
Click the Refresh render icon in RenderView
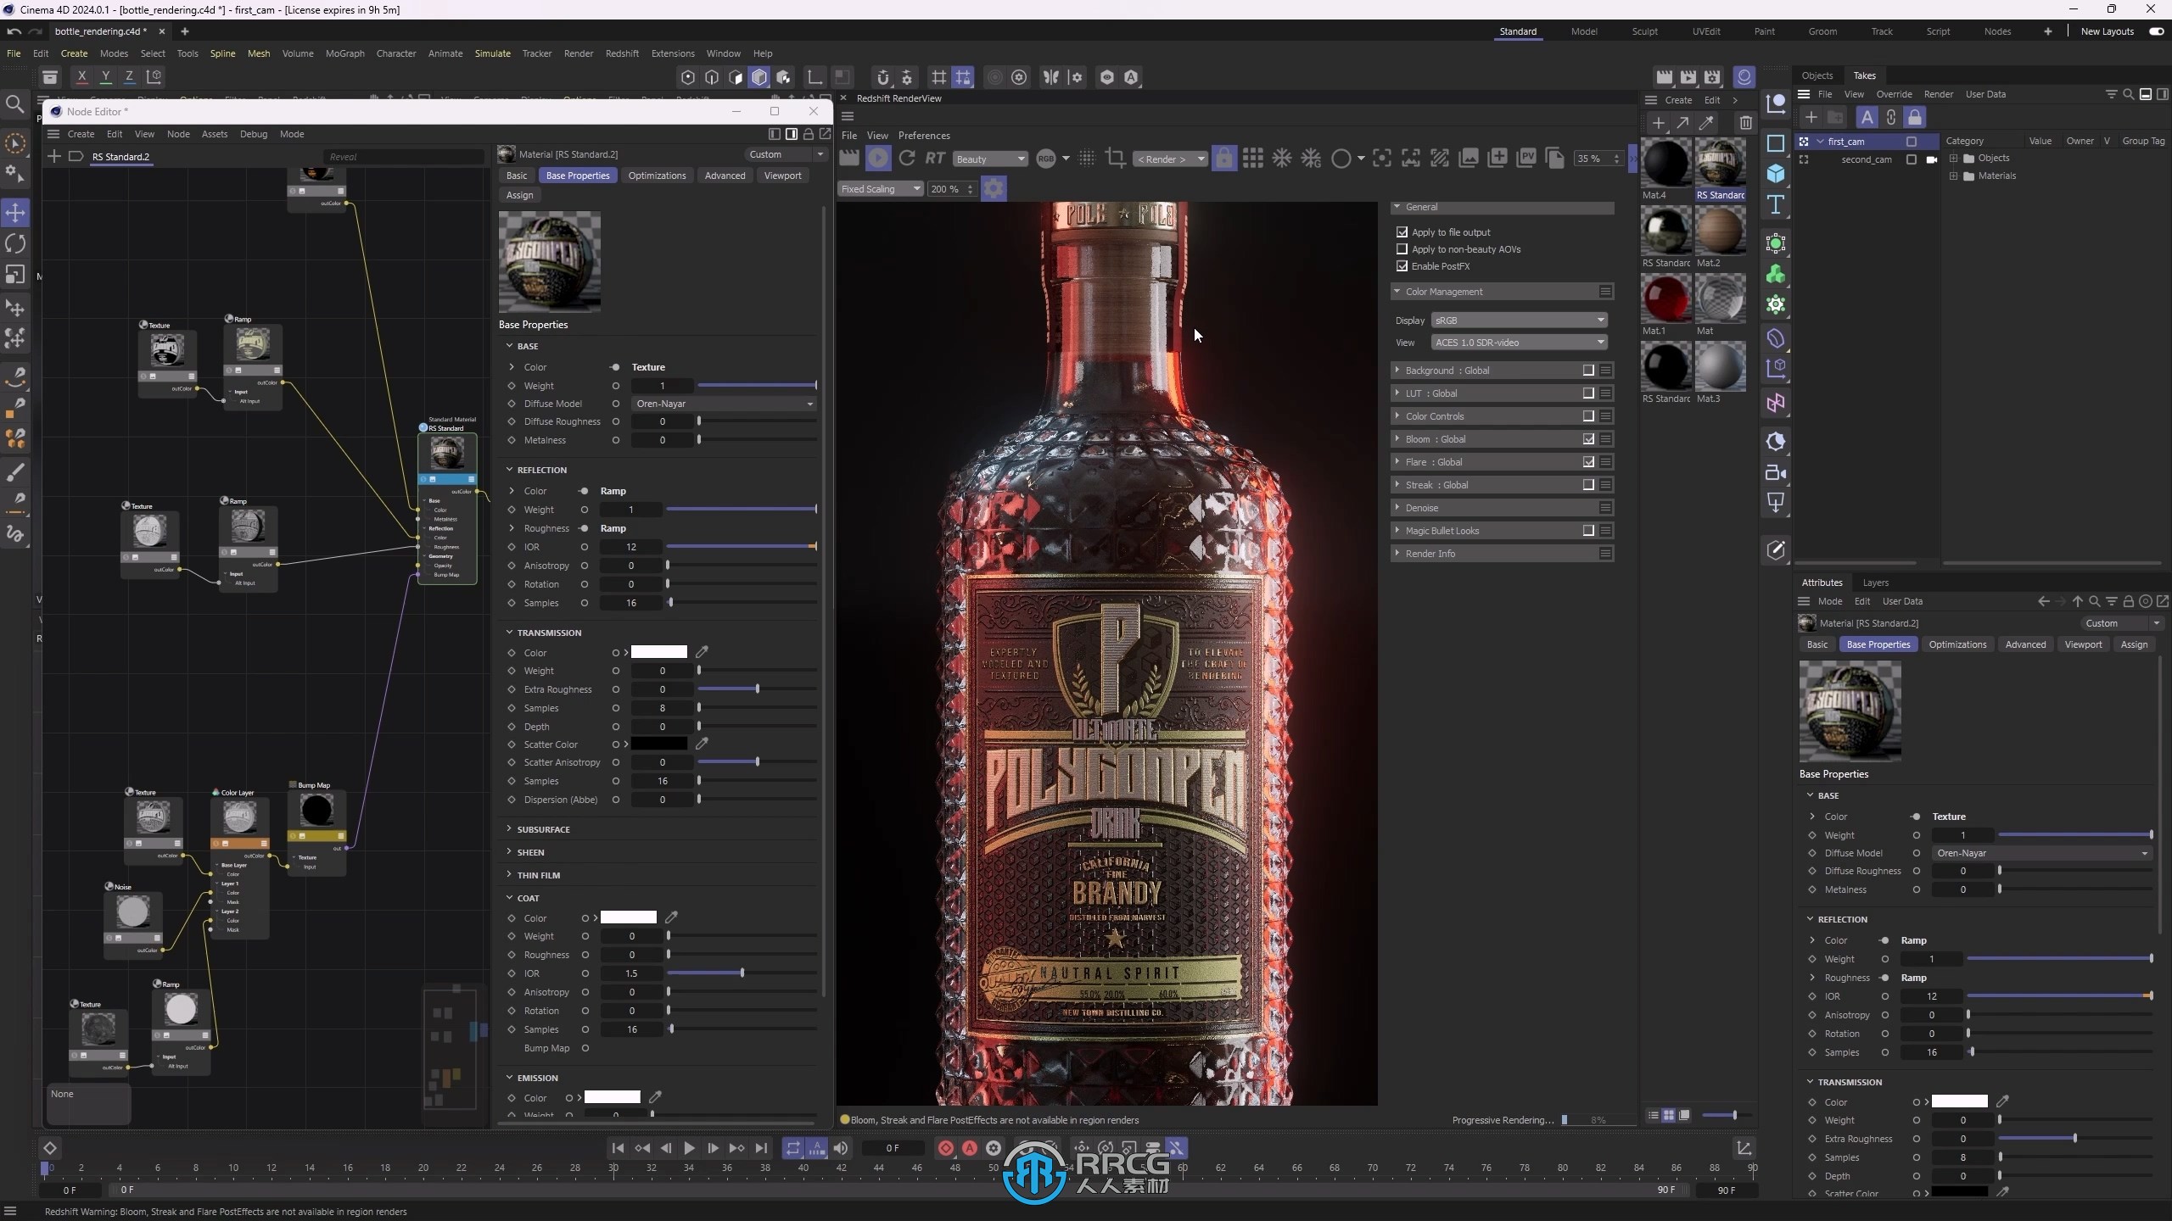point(907,158)
